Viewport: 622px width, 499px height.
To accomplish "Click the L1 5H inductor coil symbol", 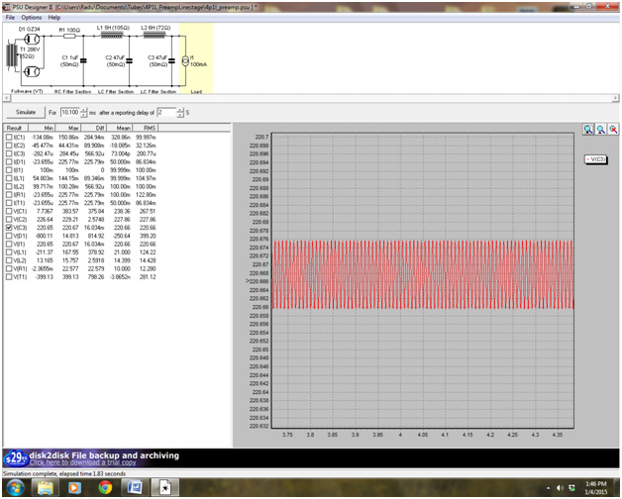I will 113,36.
